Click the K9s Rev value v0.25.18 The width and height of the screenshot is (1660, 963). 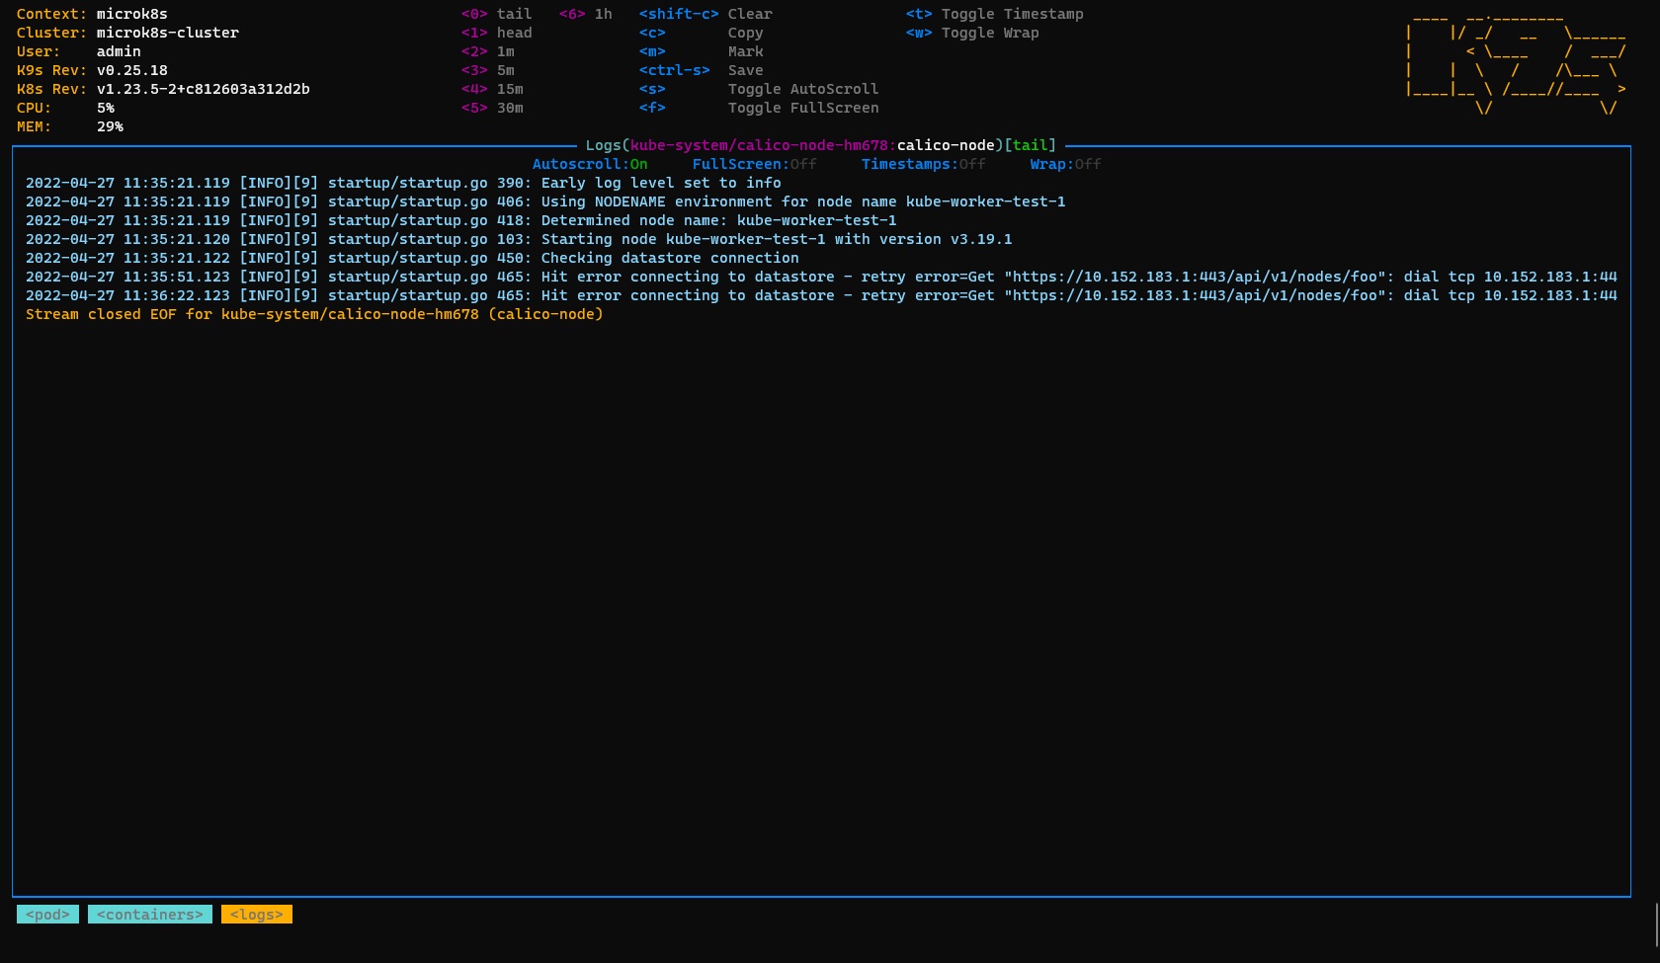(132, 70)
